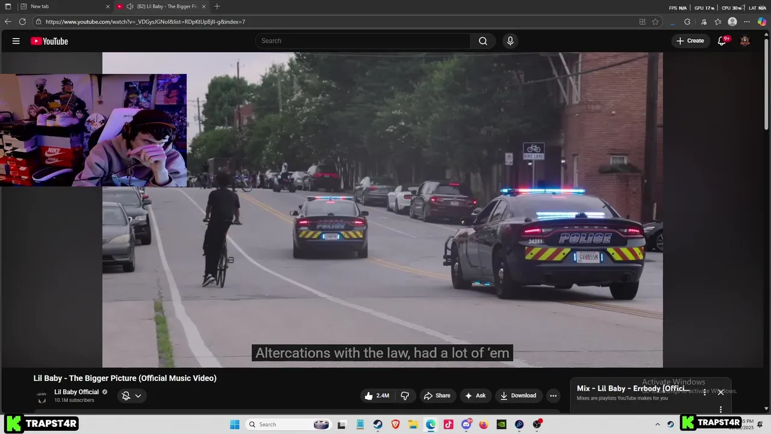Open the Lil Baby channel avatar
The width and height of the screenshot is (771, 434).
coord(42,396)
